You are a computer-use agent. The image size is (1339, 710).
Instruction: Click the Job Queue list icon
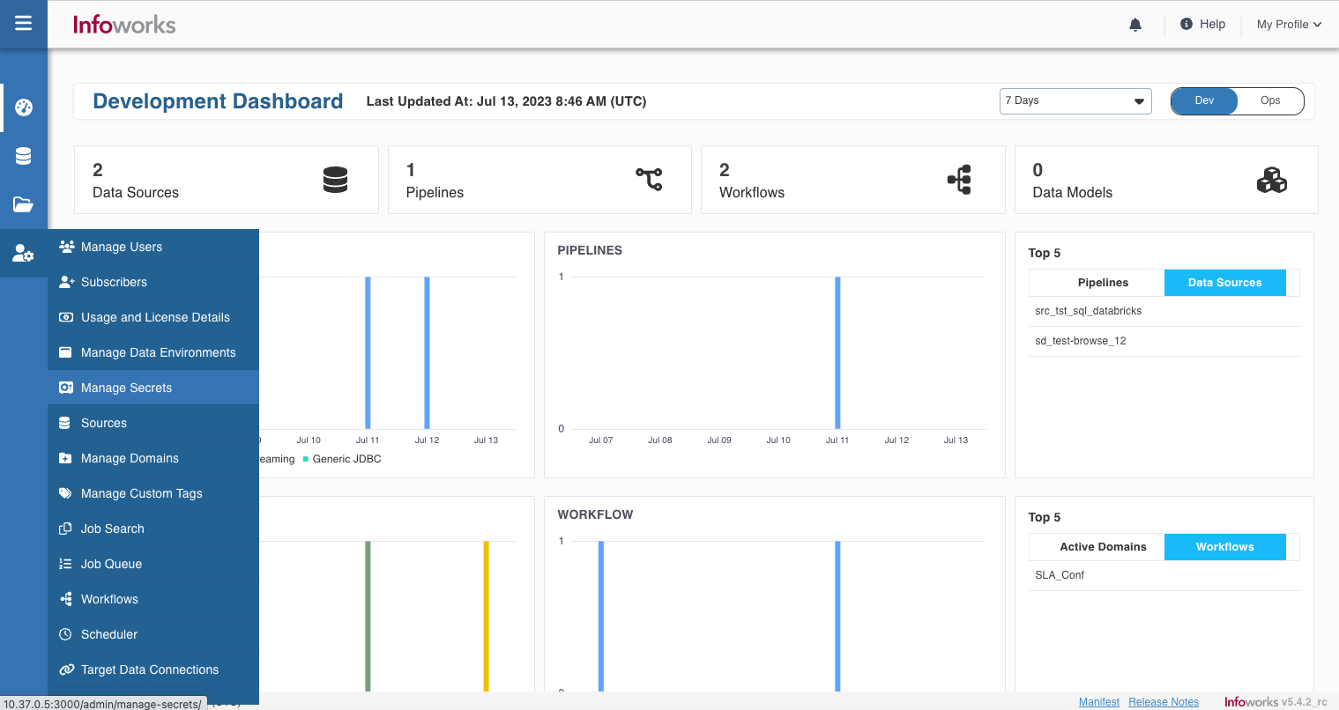click(65, 564)
